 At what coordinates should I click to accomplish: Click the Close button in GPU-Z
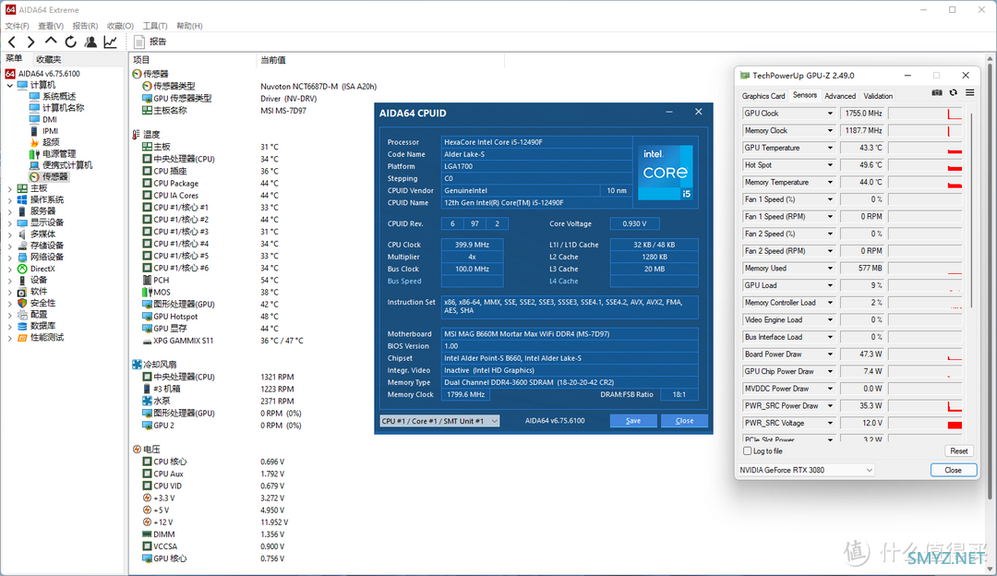point(953,470)
